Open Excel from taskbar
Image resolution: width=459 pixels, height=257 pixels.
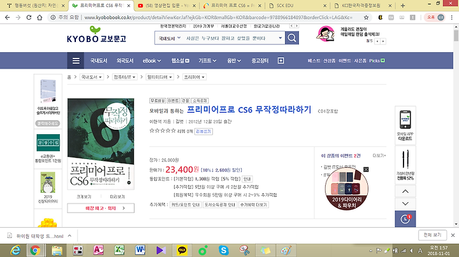(119, 250)
